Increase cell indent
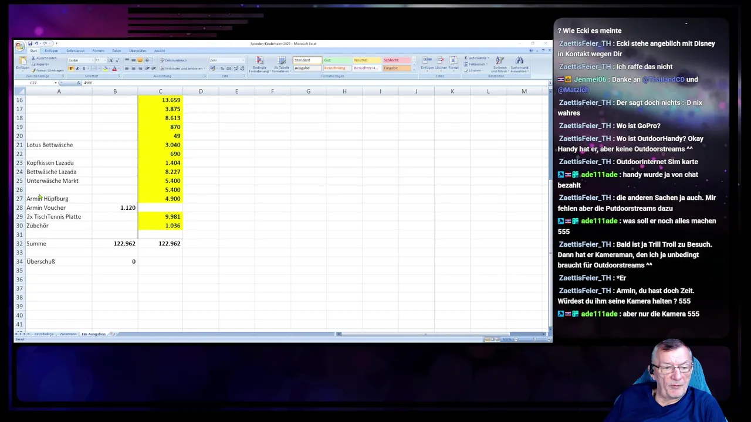Screen dimensions: 751x422 [x=154, y=69]
